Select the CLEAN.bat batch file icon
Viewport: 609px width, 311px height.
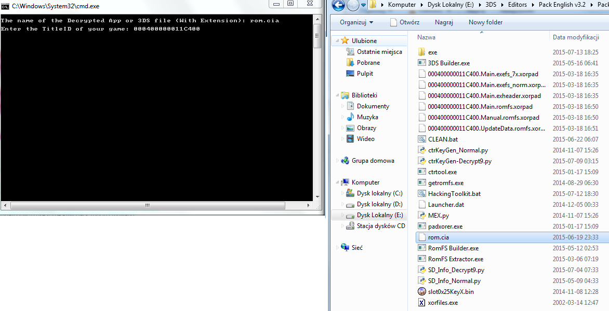pos(421,139)
